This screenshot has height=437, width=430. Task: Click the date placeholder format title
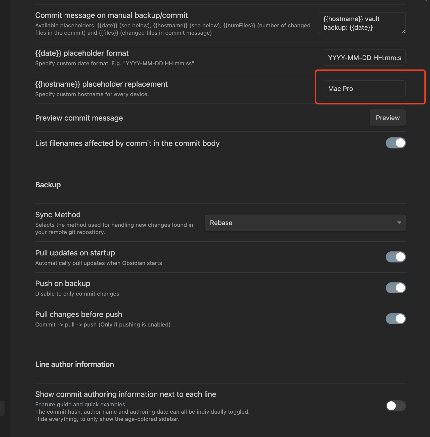click(x=82, y=53)
